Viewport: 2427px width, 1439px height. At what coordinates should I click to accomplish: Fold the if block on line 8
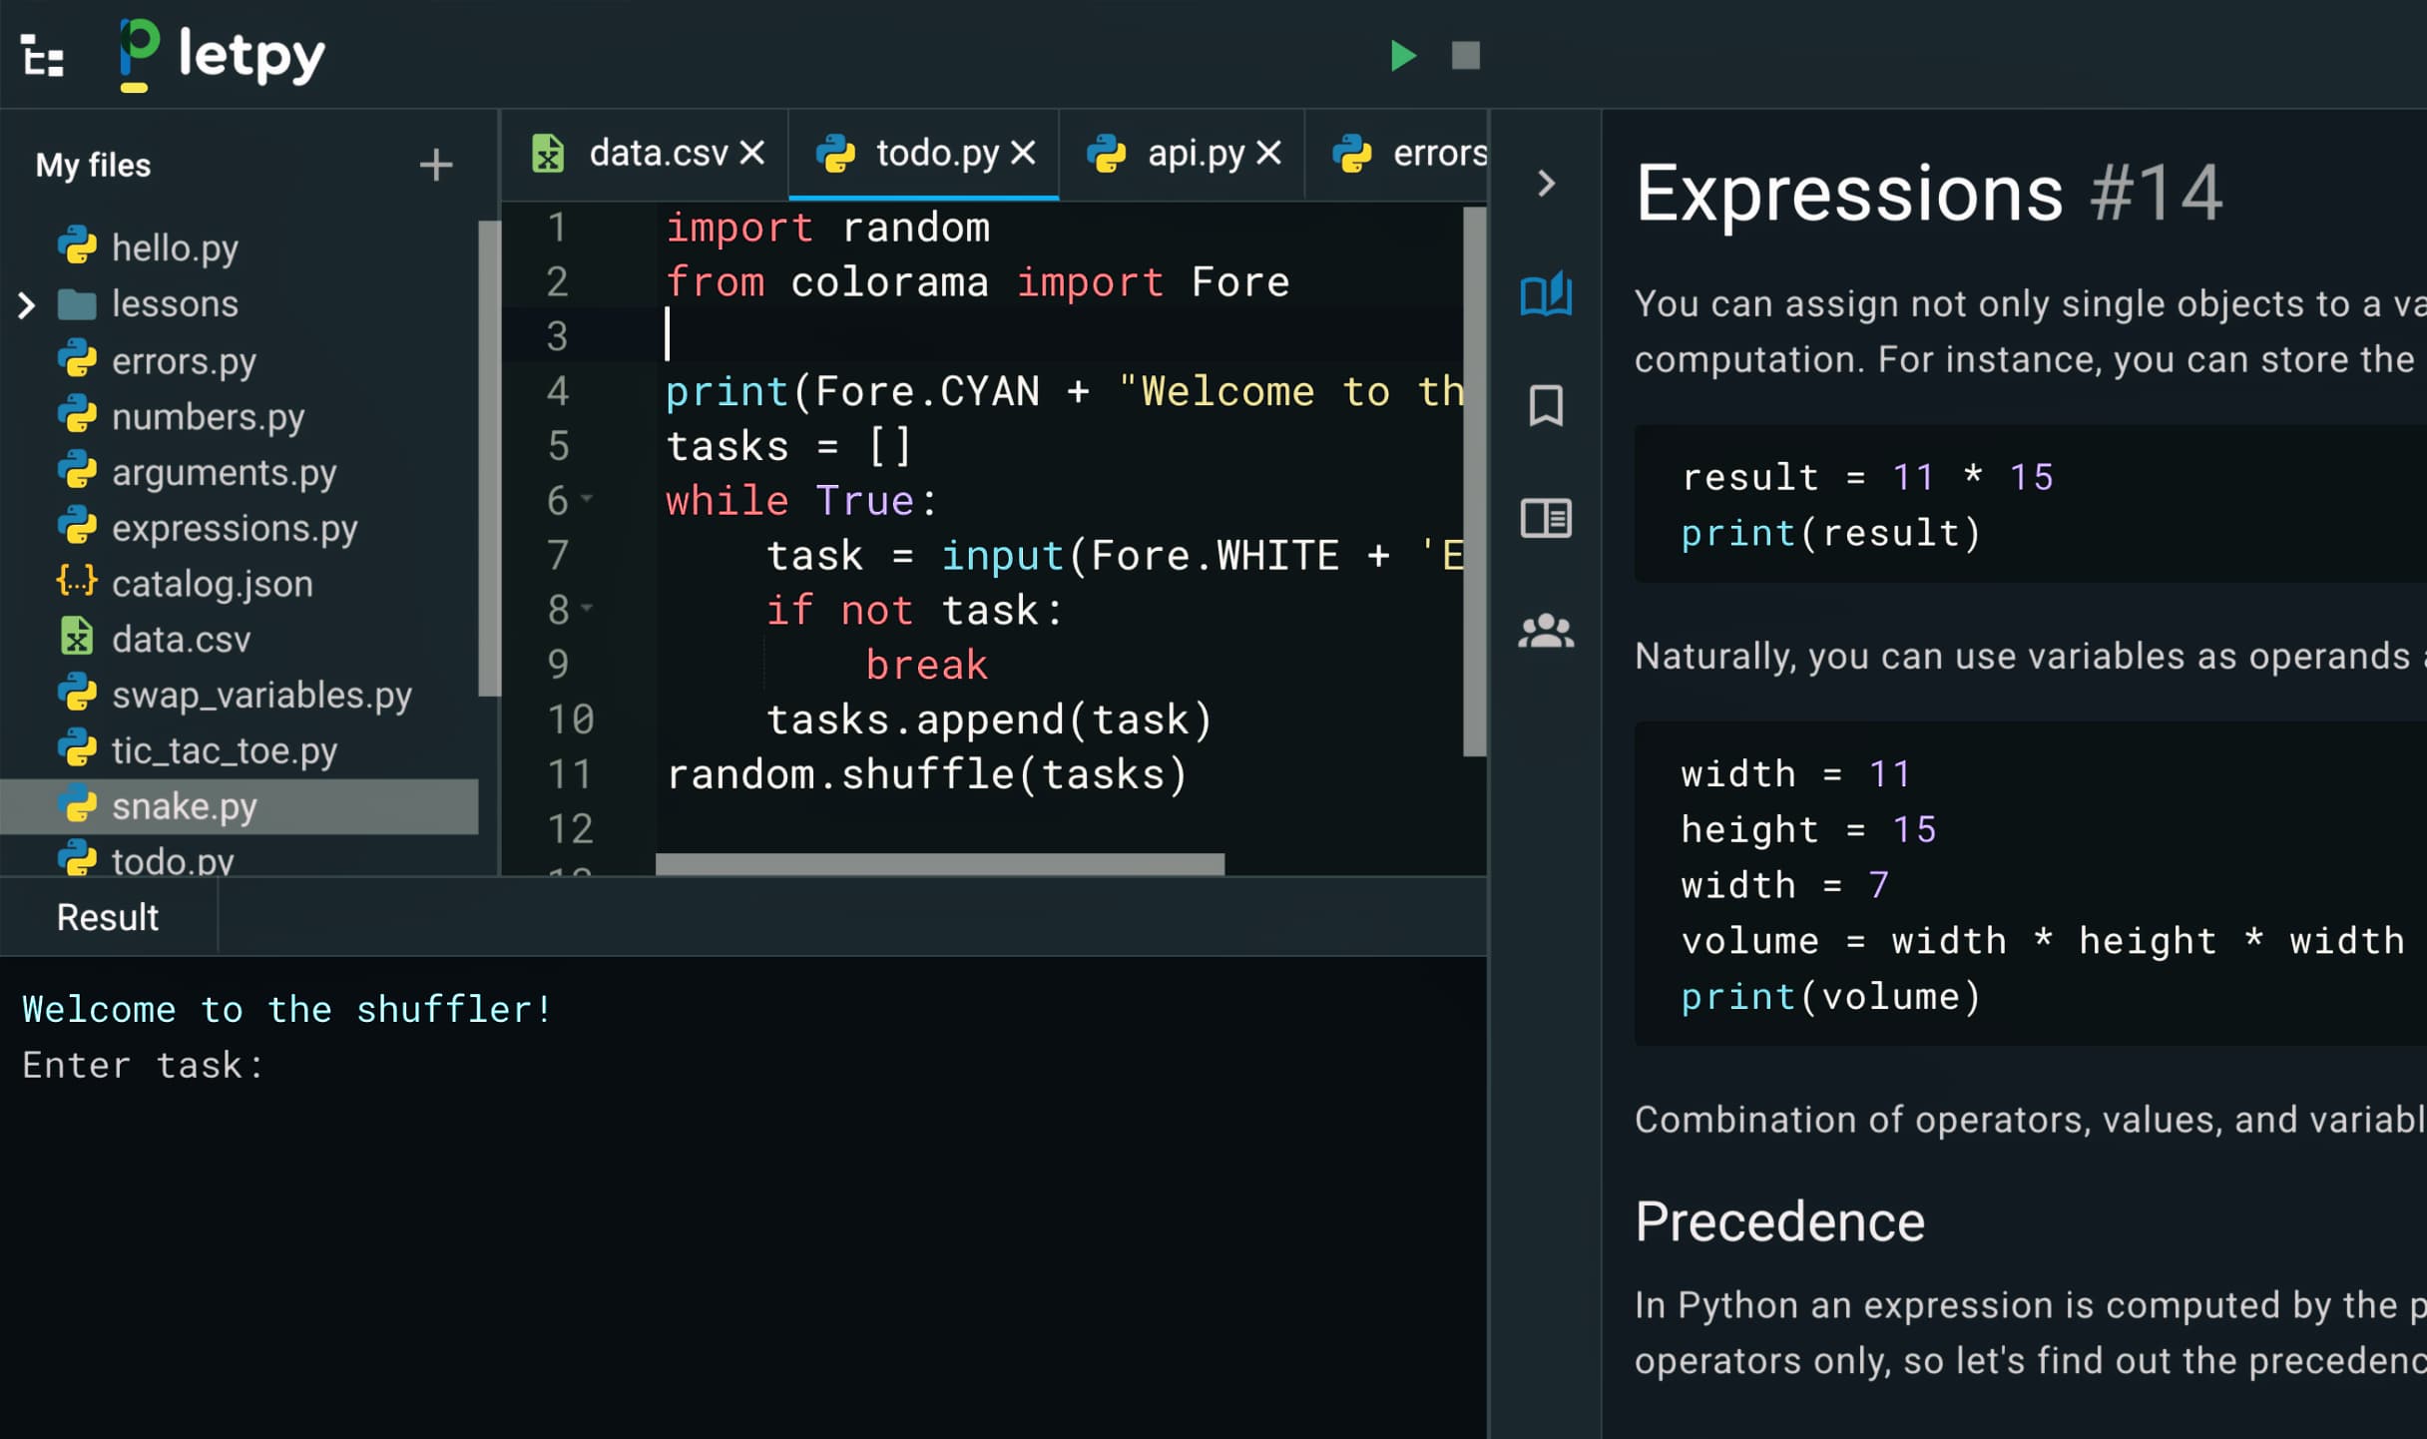click(587, 608)
